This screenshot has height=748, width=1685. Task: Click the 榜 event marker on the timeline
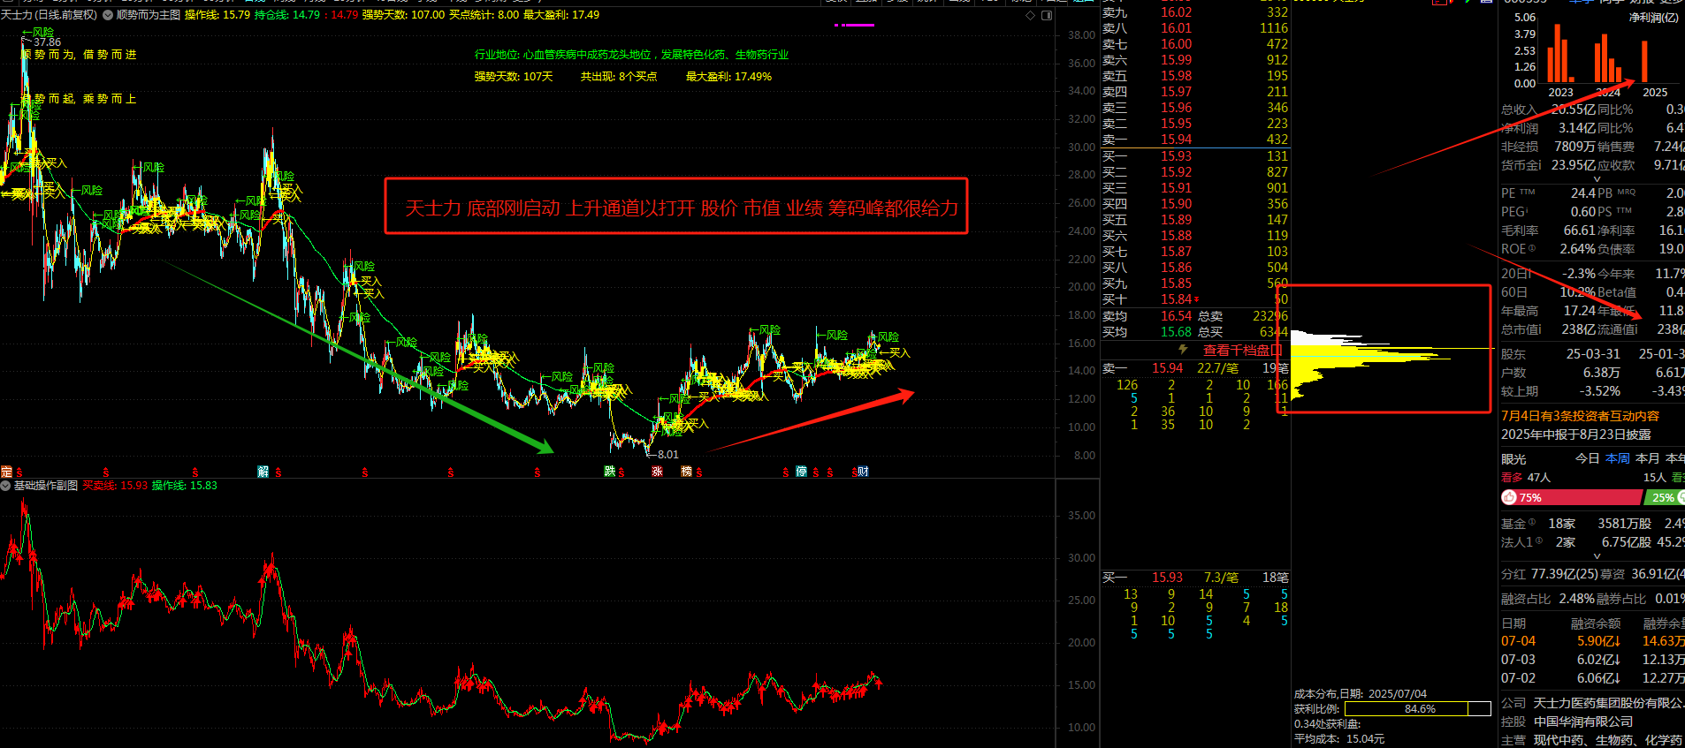(x=686, y=472)
